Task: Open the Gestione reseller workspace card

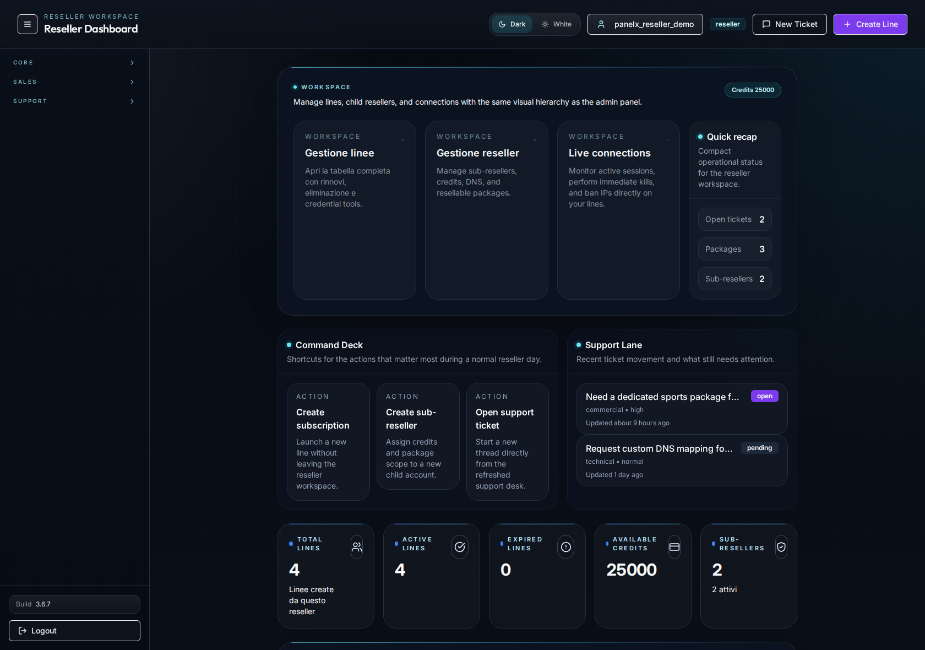Action: coord(486,210)
